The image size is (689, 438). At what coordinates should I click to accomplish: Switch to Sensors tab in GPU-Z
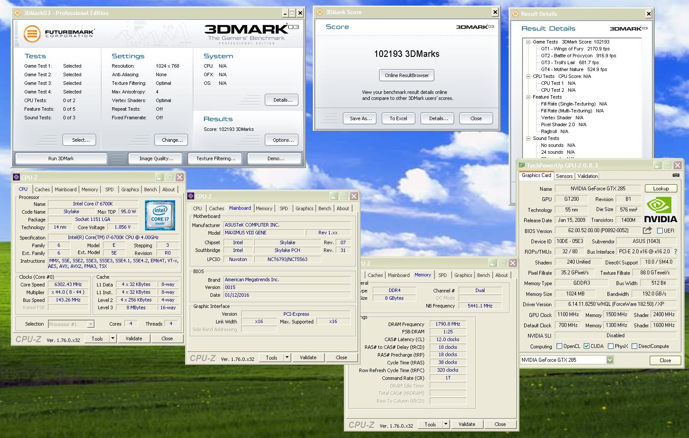point(564,176)
